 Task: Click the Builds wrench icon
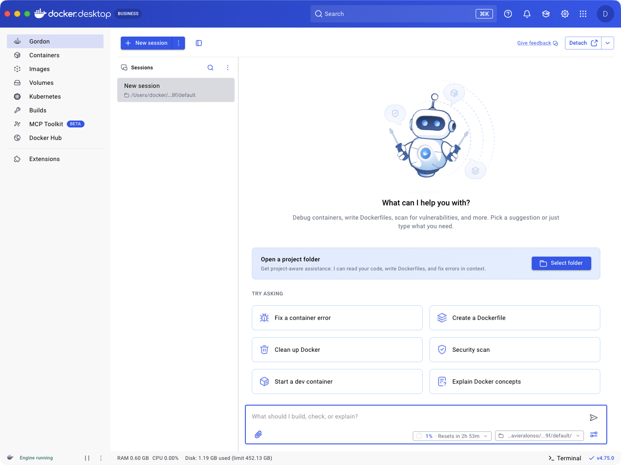[17, 110]
